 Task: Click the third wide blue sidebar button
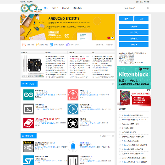(134, 38)
